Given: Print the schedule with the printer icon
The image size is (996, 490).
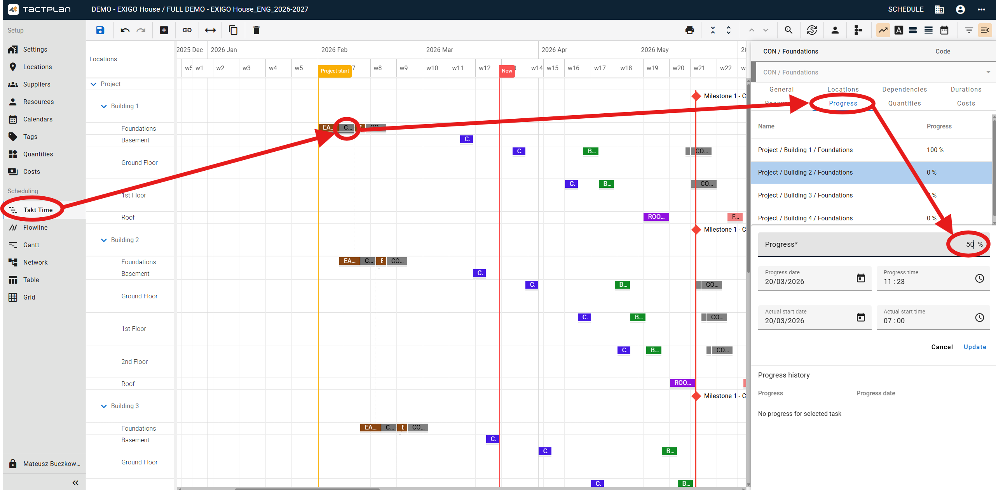Looking at the screenshot, I should coord(690,30).
